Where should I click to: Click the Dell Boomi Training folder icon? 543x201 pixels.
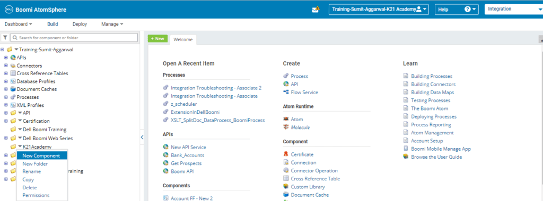coord(13,130)
